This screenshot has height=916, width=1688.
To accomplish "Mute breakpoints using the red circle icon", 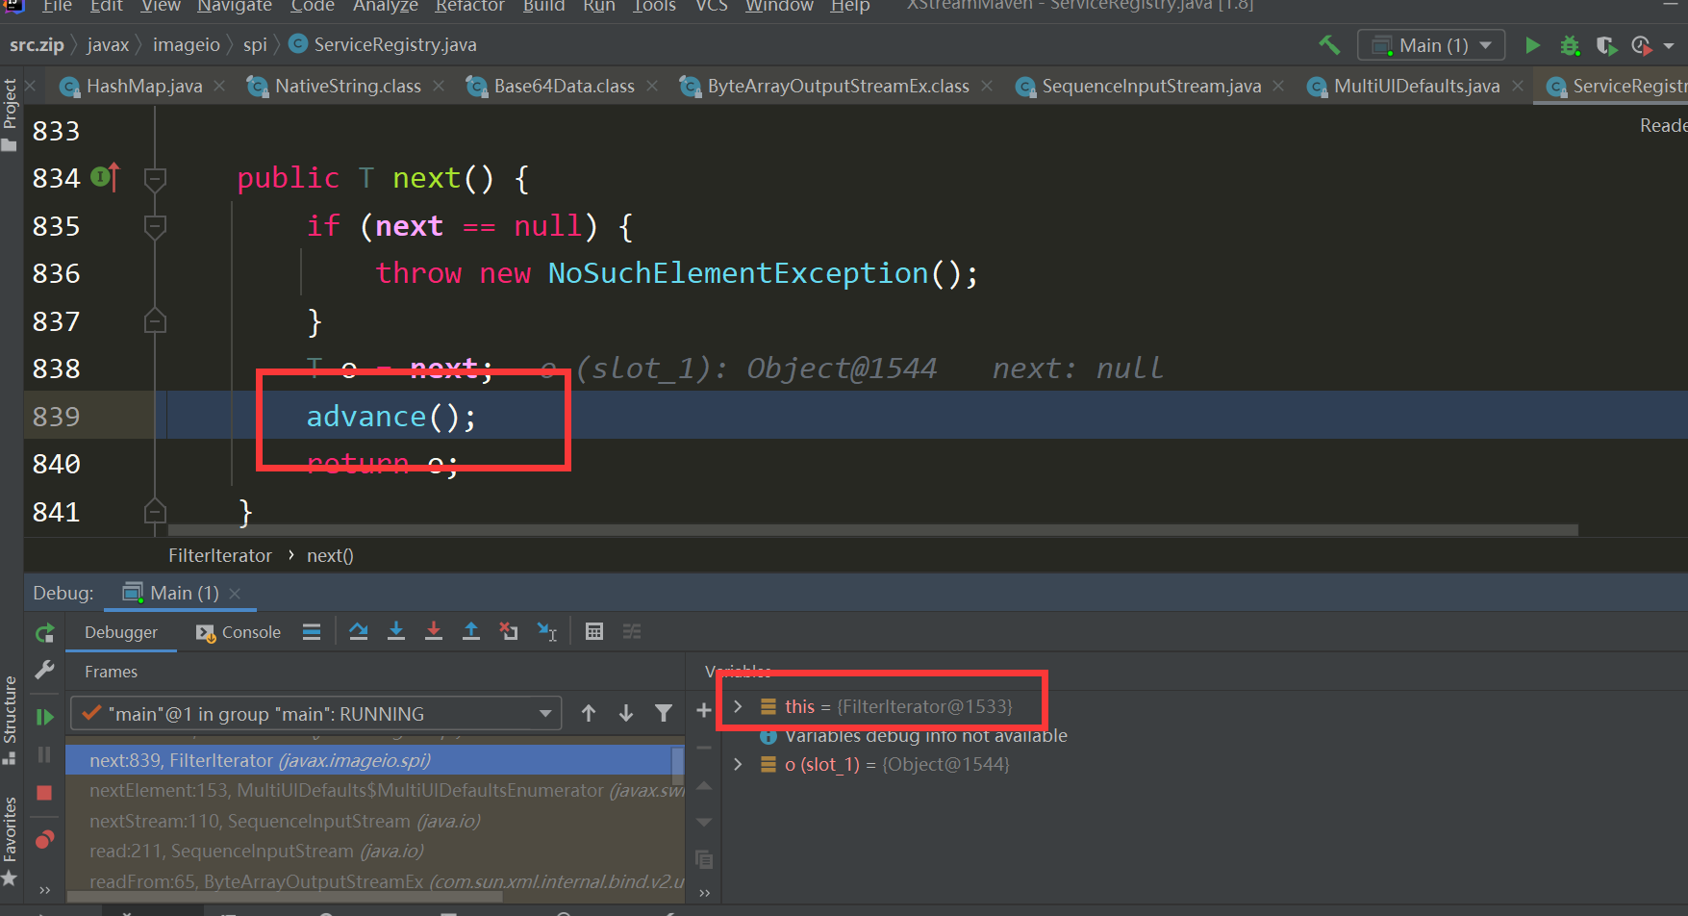I will point(44,839).
